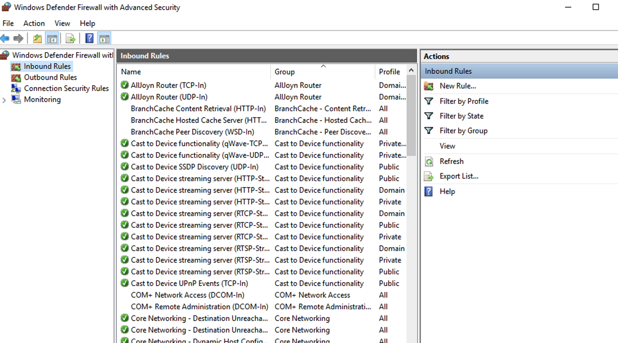Choose the Filter by Profile action label

464,101
